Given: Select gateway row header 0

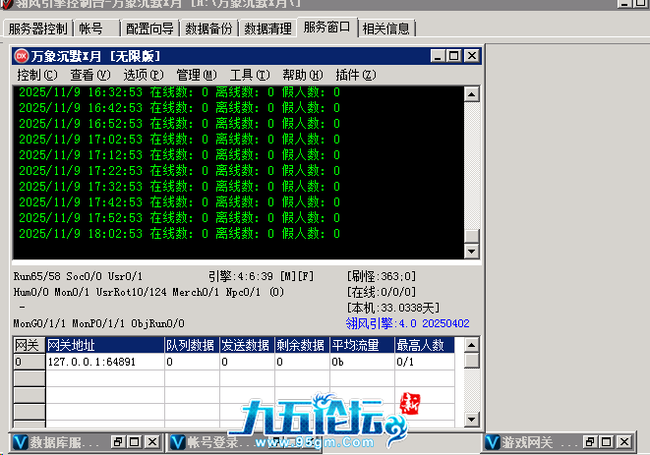Looking at the screenshot, I should (x=30, y=363).
